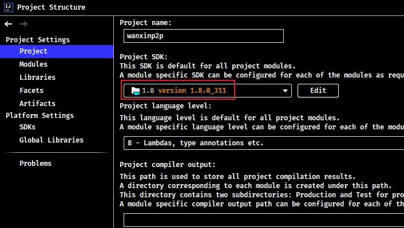Click the Project Settings group header
The image size is (404, 228).
pos(38,40)
